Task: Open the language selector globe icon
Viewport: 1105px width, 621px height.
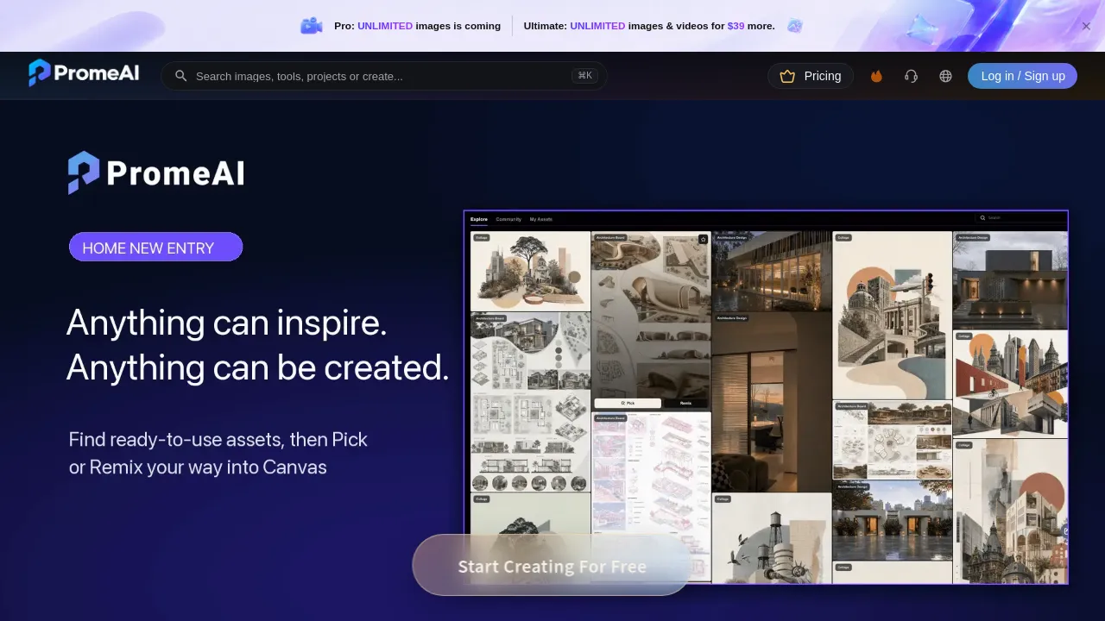Action: coord(945,76)
